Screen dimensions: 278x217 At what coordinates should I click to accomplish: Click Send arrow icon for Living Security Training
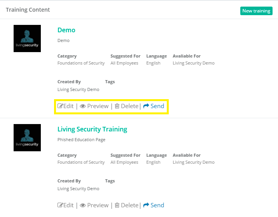(x=146, y=205)
